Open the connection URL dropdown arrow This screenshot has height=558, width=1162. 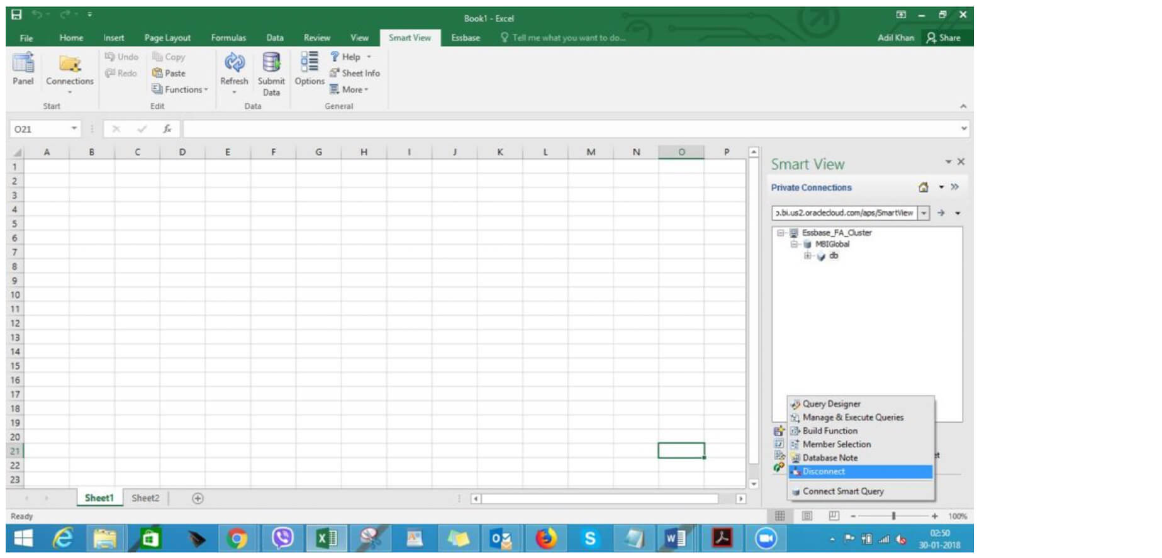pyautogui.click(x=924, y=213)
